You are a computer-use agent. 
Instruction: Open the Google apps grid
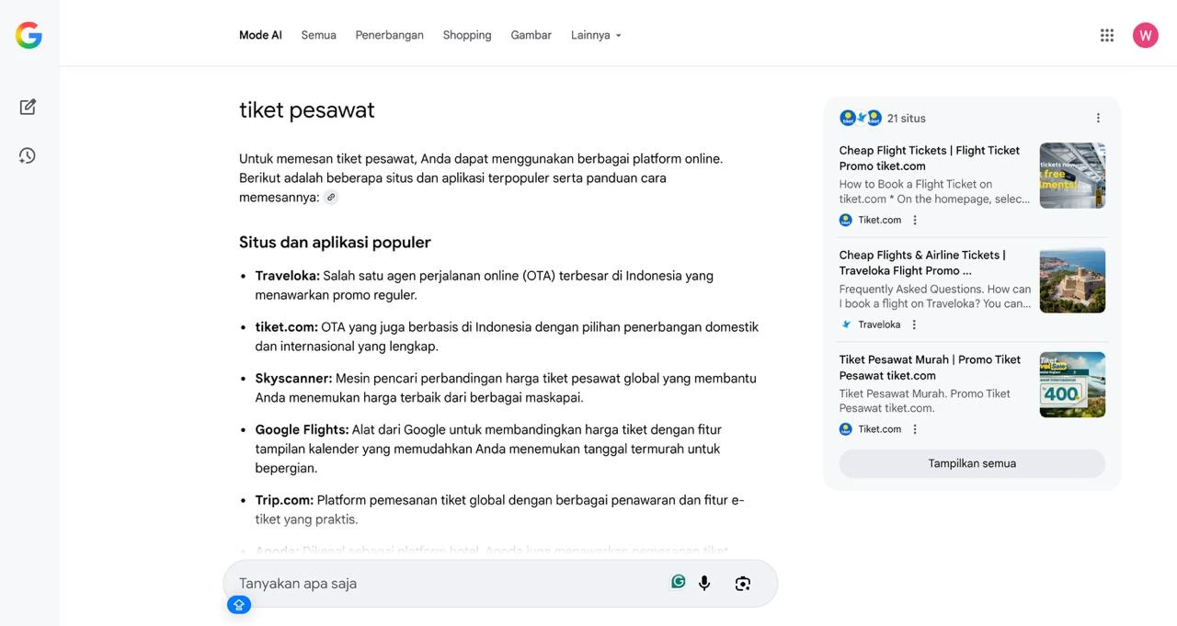click(x=1107, y=35)
